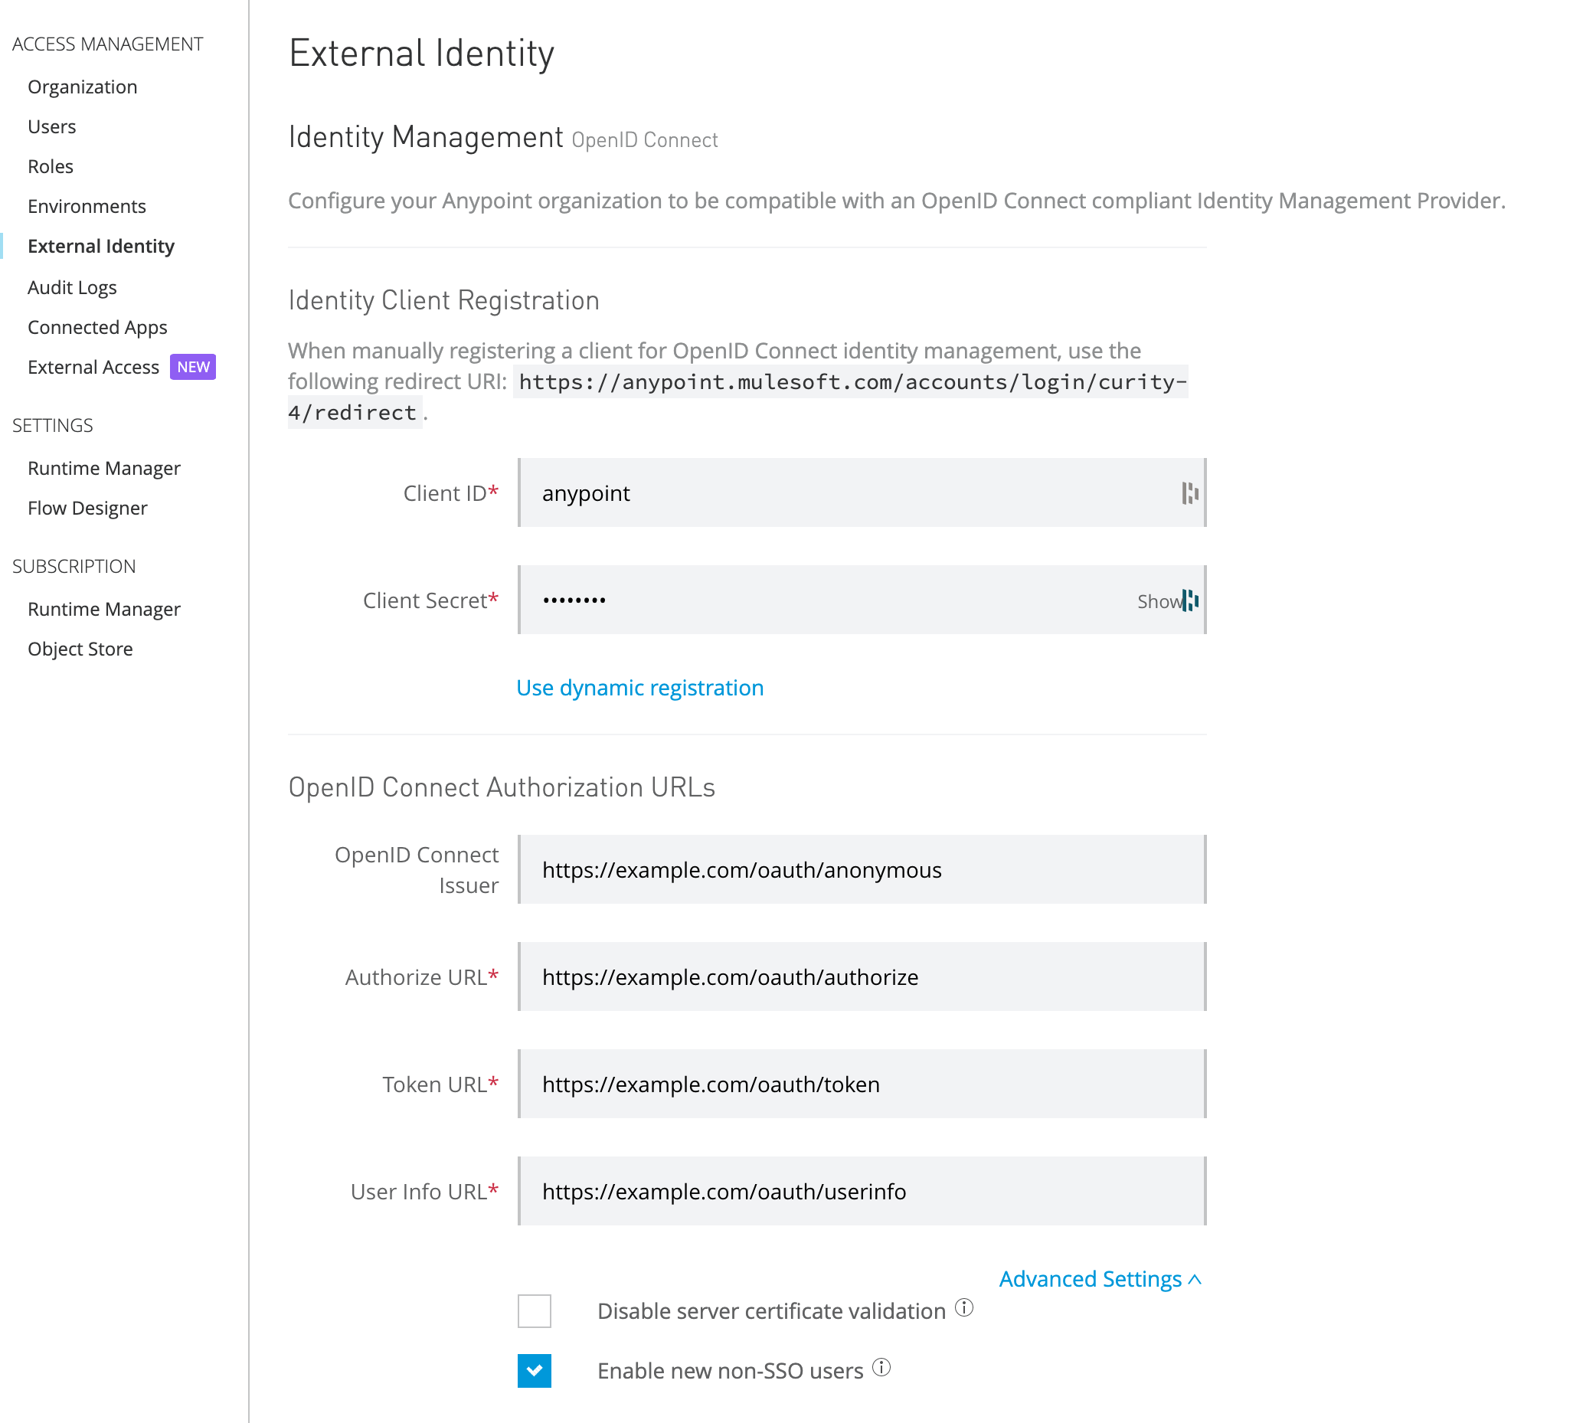Open Flow Designer under Settings
1573x1423 pixels.
click(87, 508)
